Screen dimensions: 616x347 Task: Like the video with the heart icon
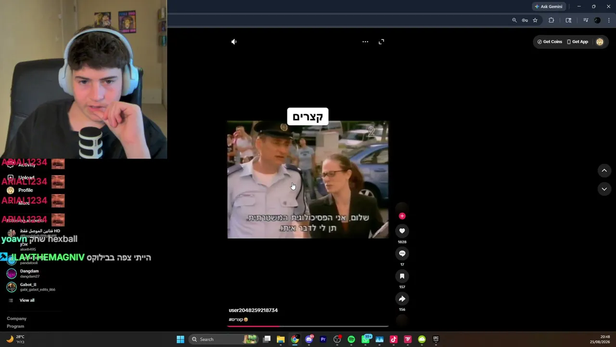tap(402, 231)
